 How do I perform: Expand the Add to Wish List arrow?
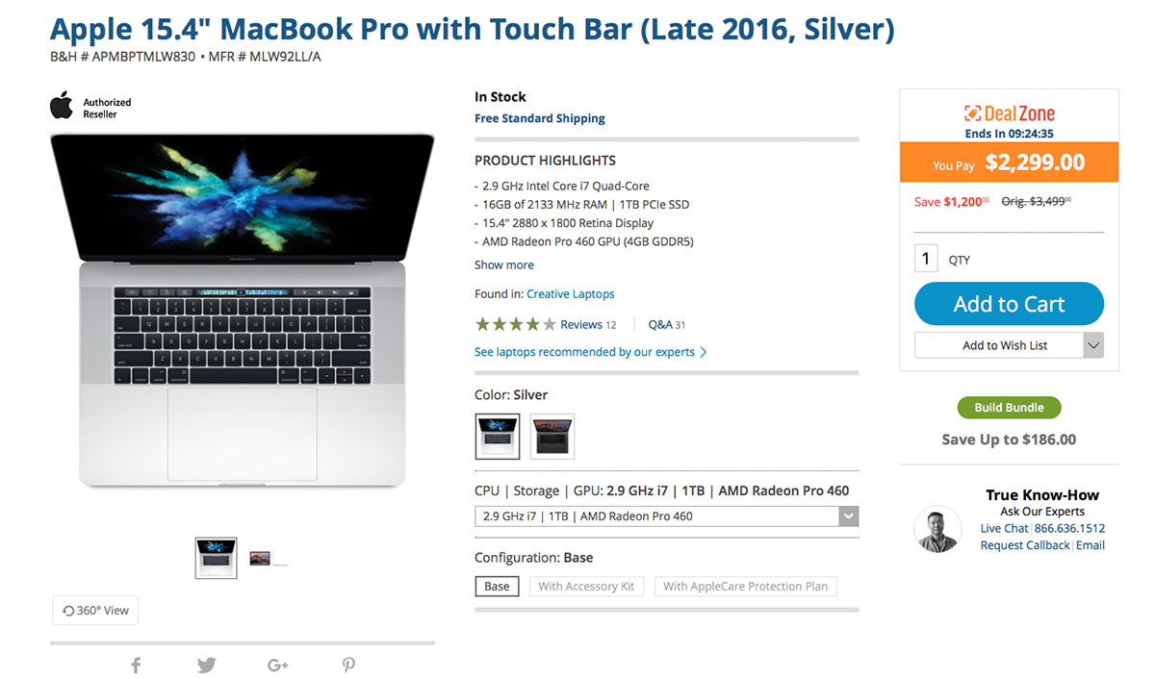[1093, 345]
